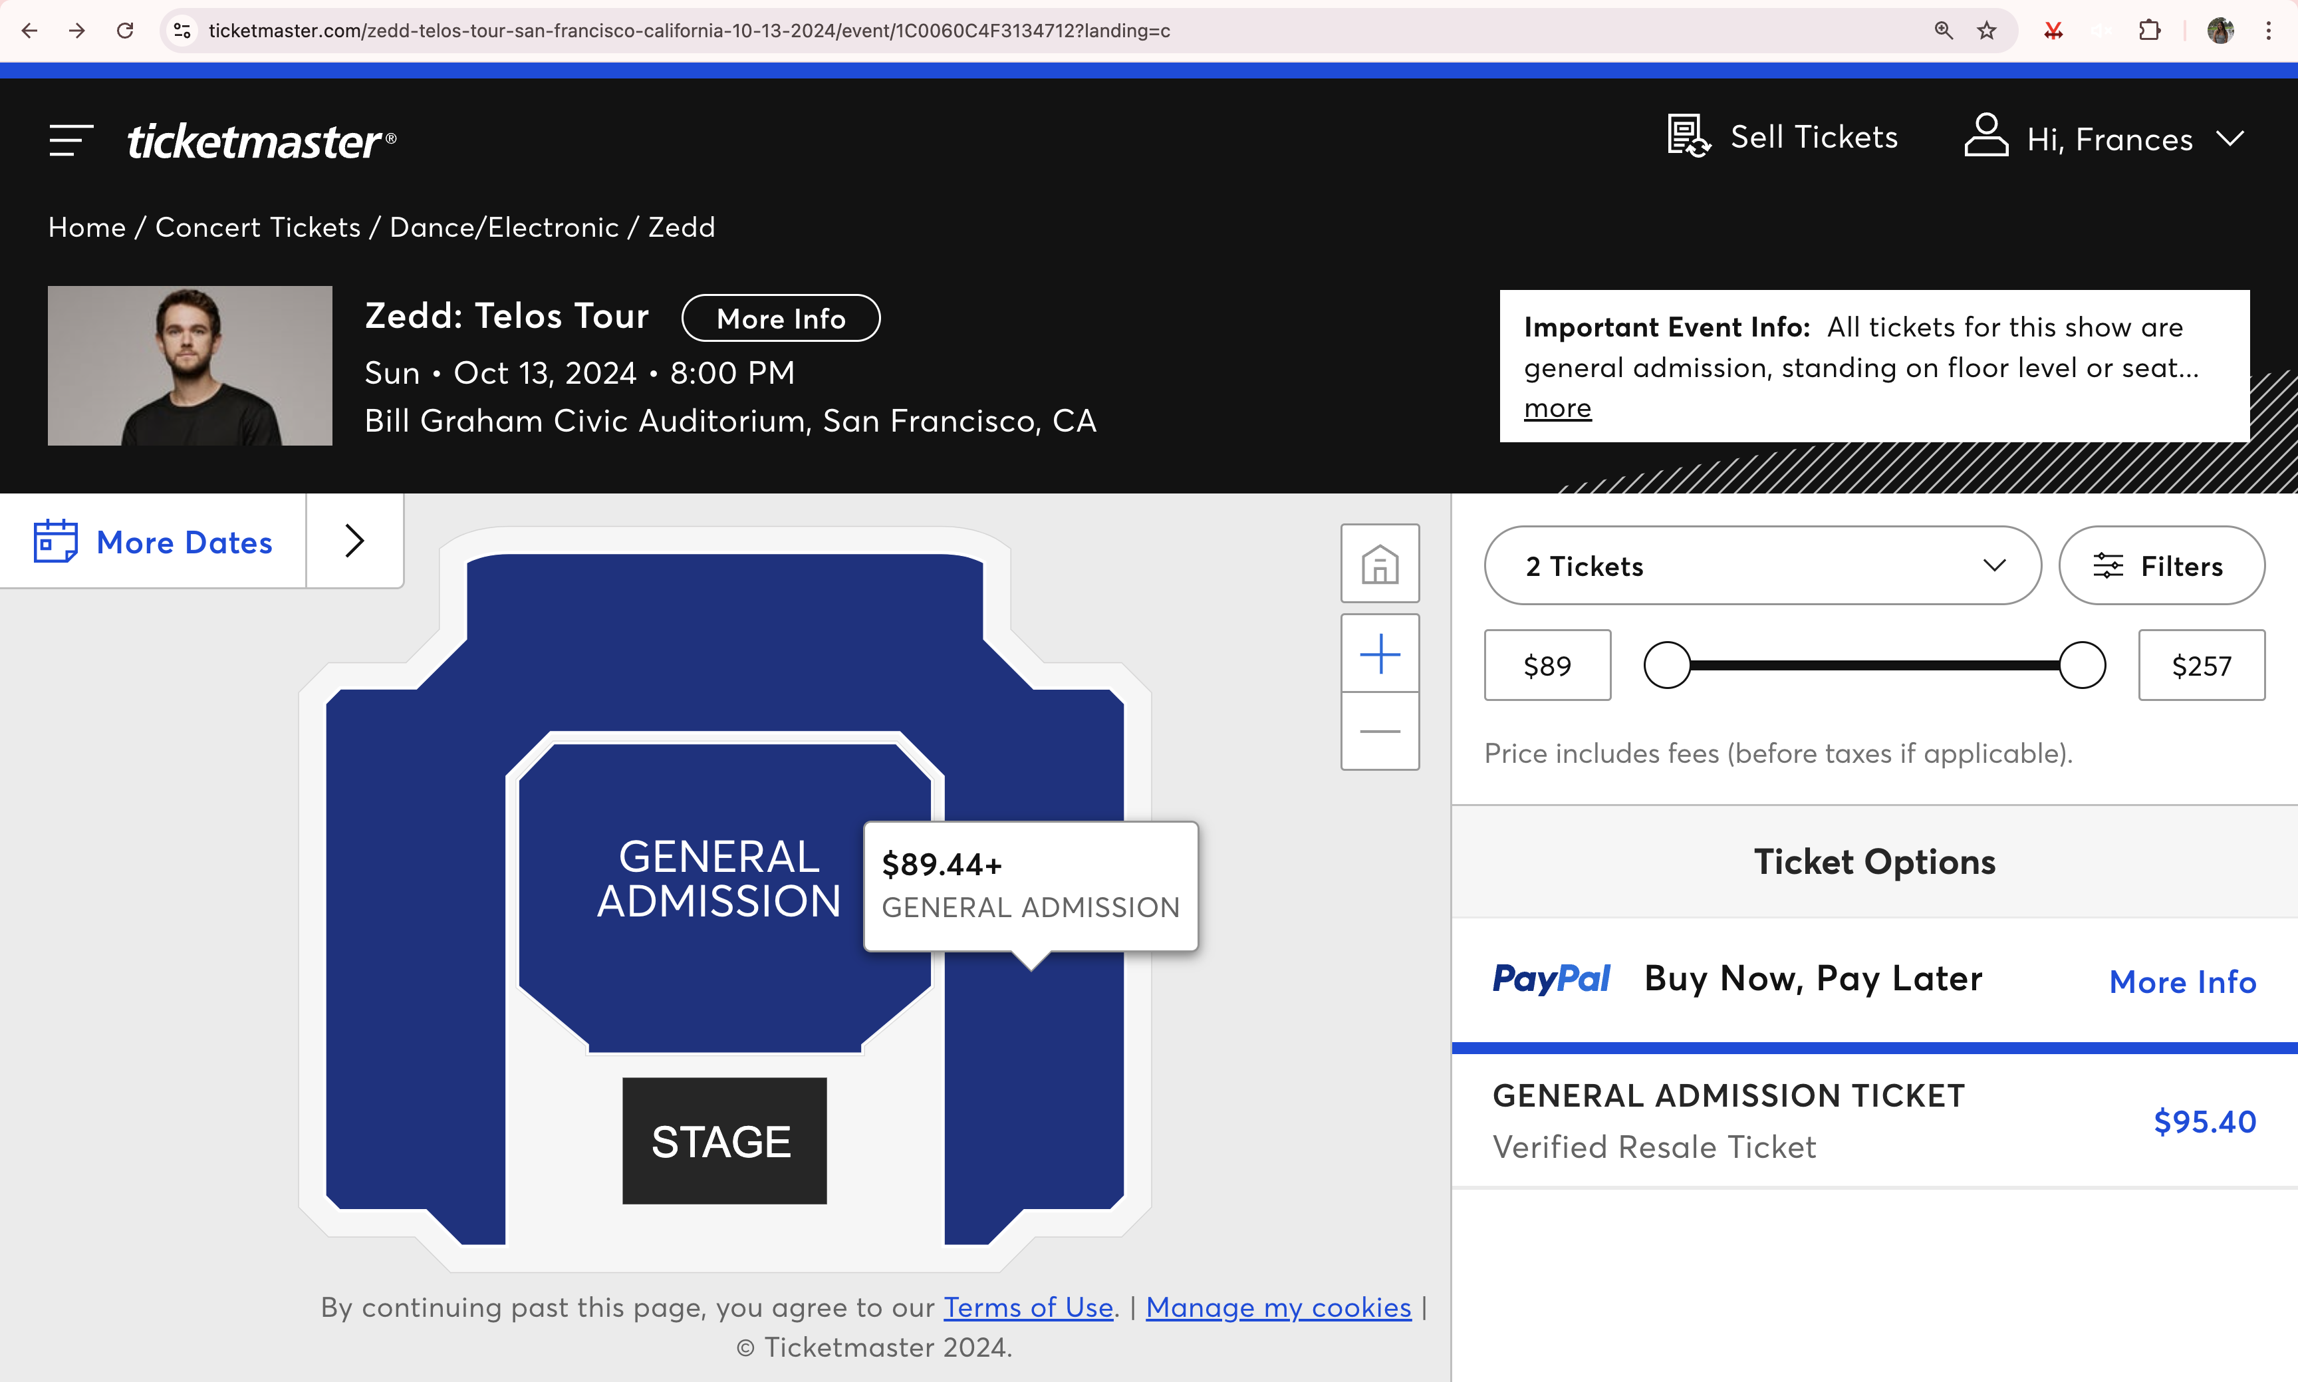Screen dimensions: 2298x1382
Task: Open the Chrome three-dot menu
Action: 2268,31
